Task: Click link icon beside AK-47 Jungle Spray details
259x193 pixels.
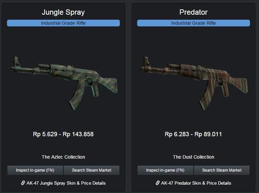Action: [23, 183]
